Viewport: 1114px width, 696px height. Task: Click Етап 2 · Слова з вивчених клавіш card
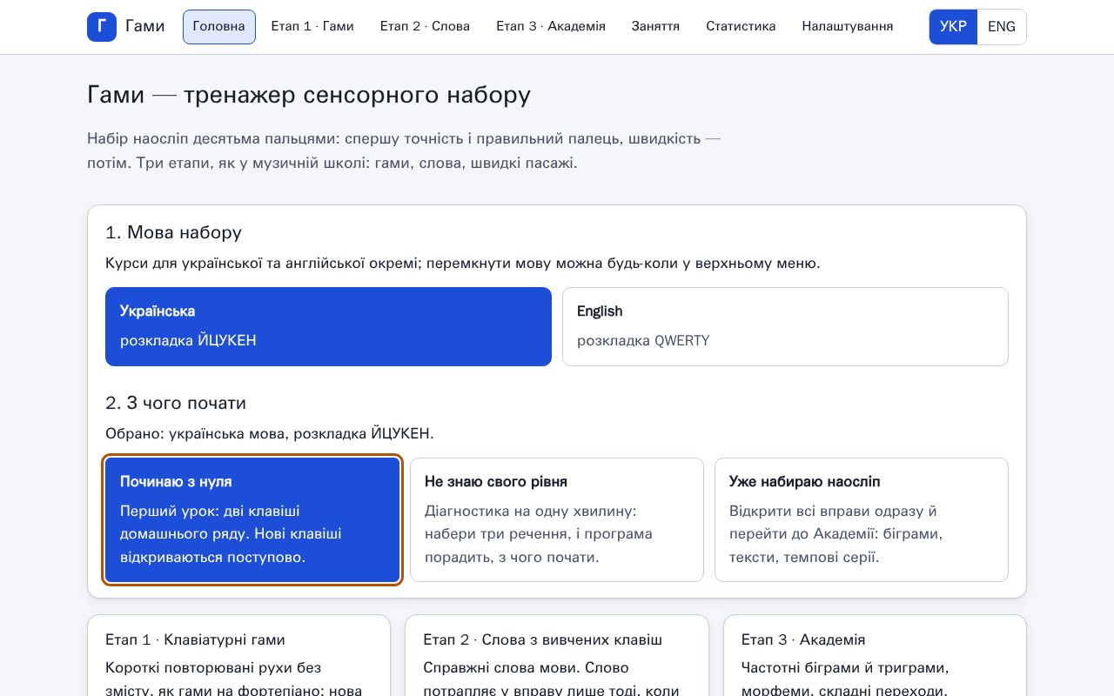pyautogui.click(x=557, y=656)
